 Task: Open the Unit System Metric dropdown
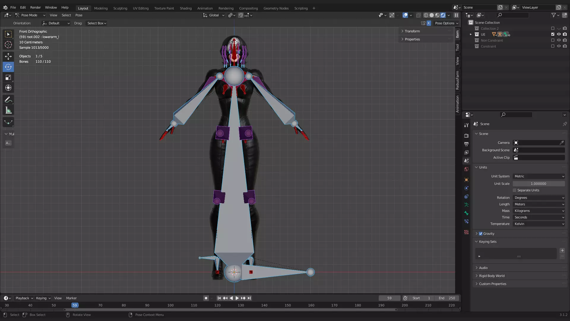tap(539, 176)
